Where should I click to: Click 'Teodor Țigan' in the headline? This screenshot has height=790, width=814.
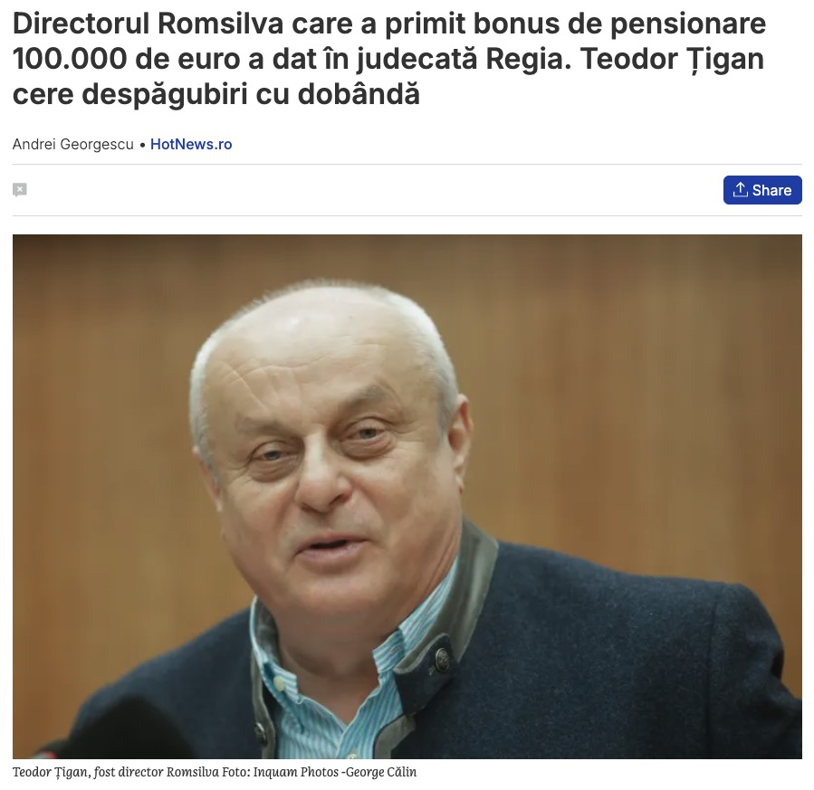pyautogui.click(x=672, y=59)
